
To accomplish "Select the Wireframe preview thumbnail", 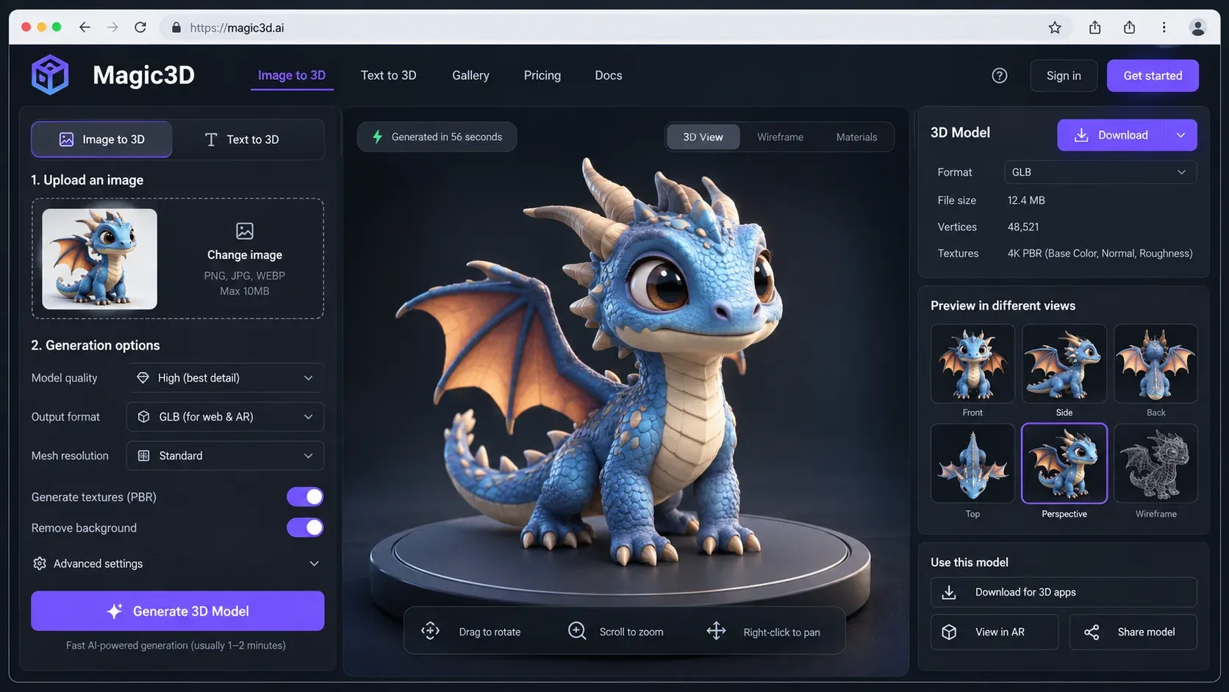I will pyautogui.click(x=1155, y=463).
